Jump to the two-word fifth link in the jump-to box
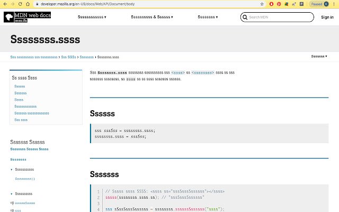339x212 pixels. [x=32, y=113]
